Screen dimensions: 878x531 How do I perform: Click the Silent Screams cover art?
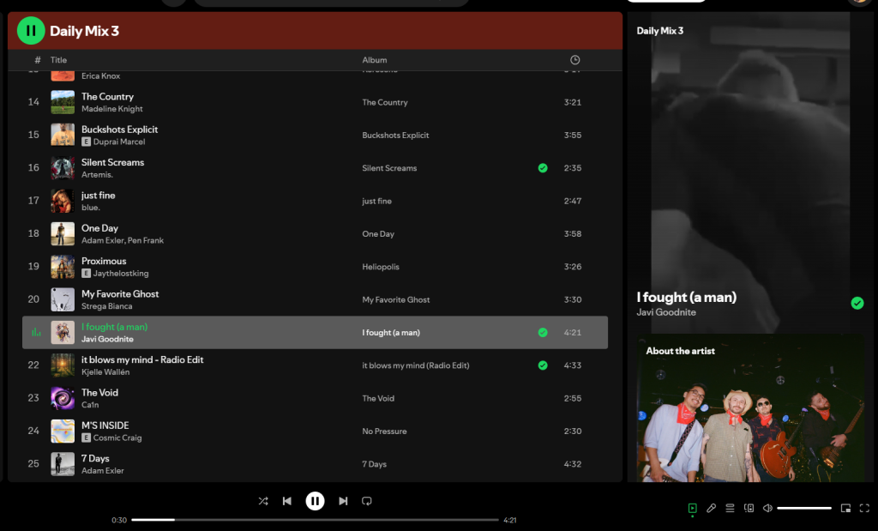63,168
